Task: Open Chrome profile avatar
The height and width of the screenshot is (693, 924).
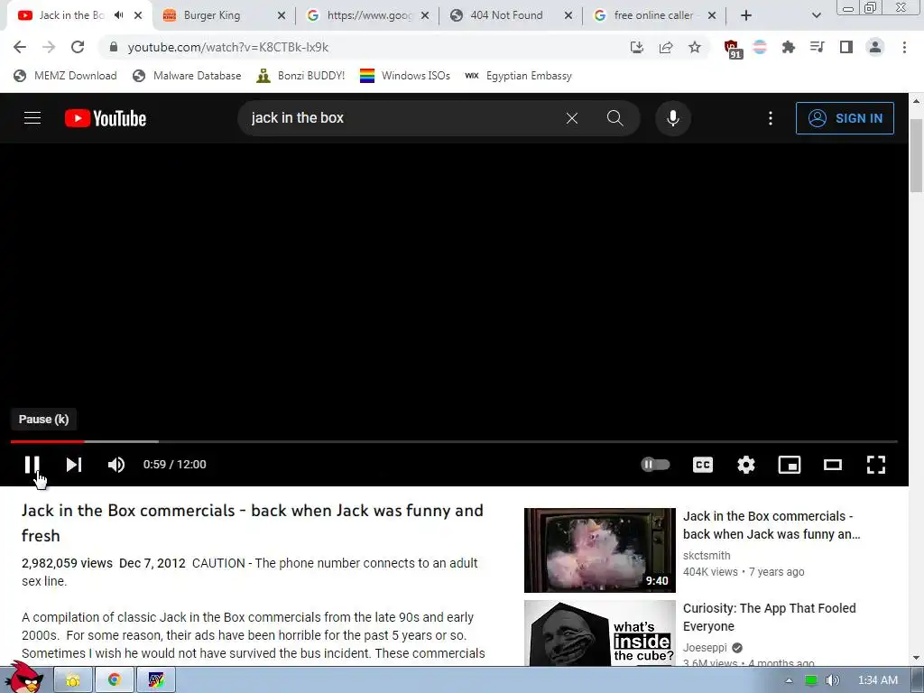Action: point(875,47)
